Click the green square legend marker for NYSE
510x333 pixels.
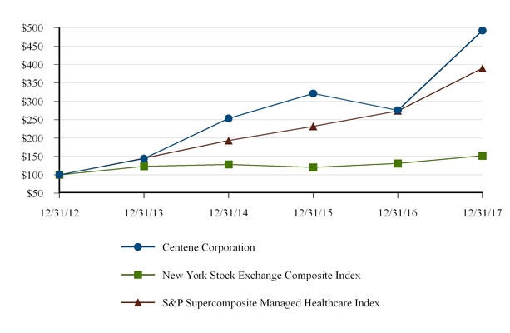point(138,273)
